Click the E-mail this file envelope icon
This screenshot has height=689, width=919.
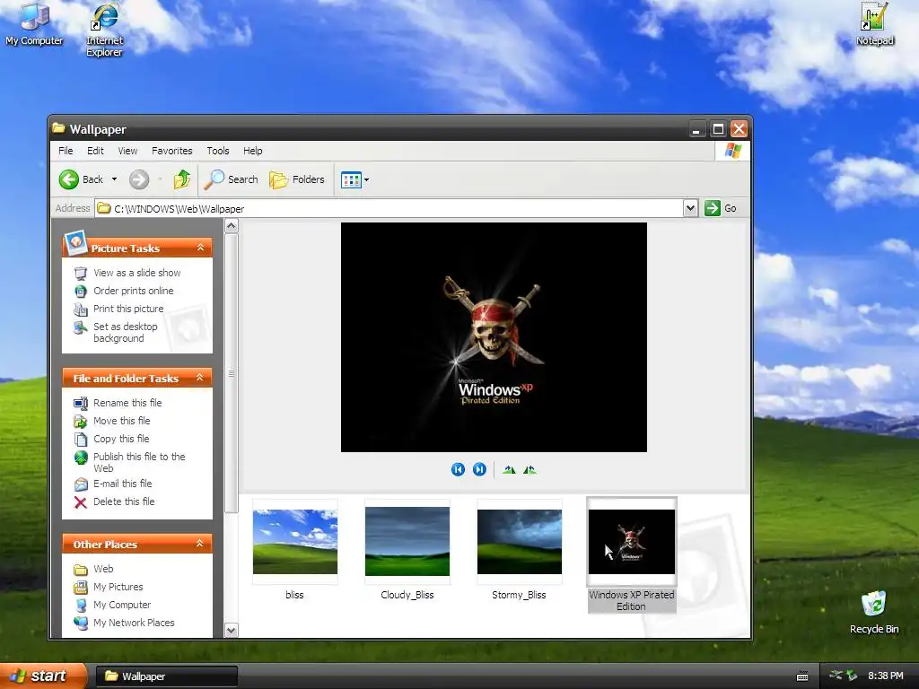pos(80,484)
